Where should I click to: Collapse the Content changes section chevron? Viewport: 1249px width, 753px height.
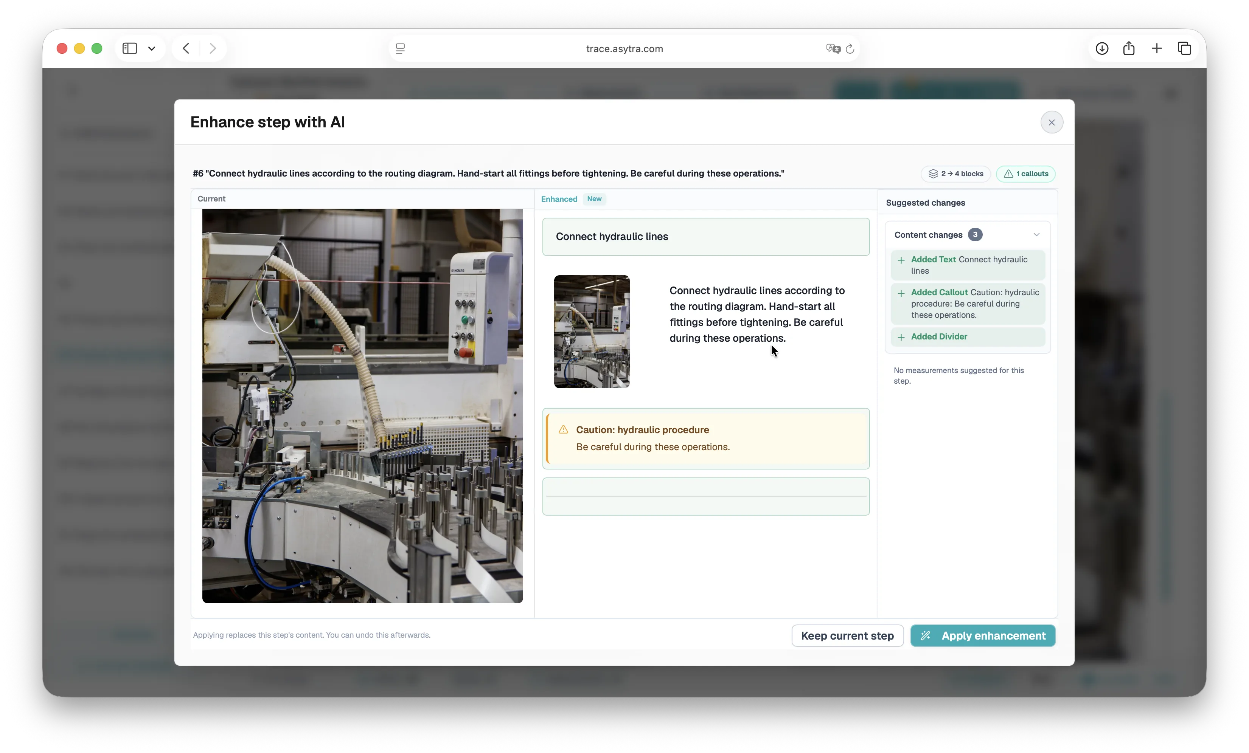click(x=1036, y=235)
